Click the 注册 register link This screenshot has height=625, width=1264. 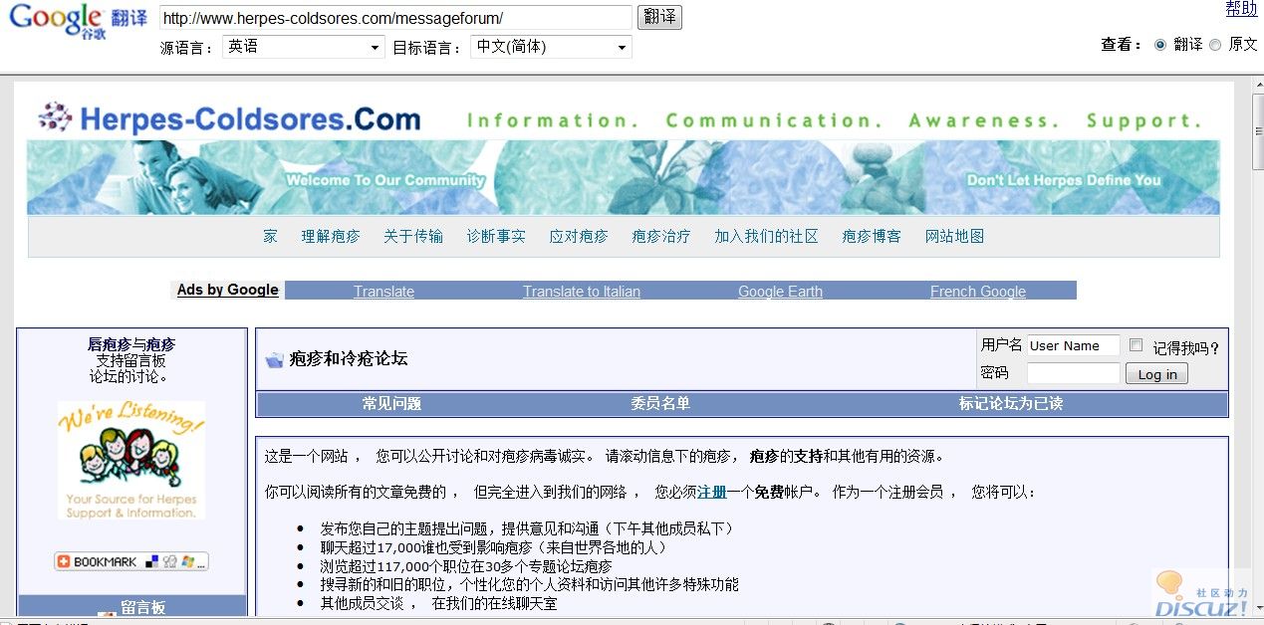(711, 492)
